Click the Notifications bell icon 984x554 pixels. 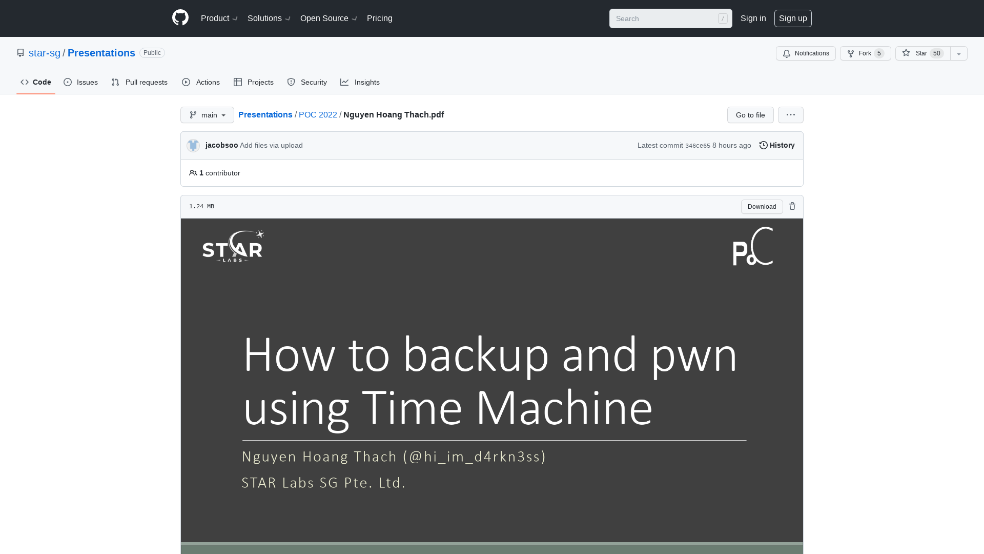[x=787, y=53]
